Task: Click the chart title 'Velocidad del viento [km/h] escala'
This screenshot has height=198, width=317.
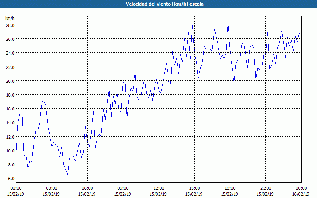Action: pos(164,4)
